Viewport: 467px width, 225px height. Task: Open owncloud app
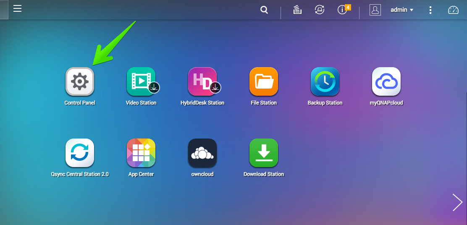pos(202,153)
